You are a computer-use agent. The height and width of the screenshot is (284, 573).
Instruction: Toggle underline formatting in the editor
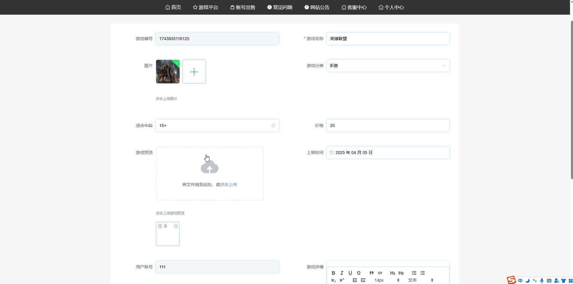(x=350, y=273)
